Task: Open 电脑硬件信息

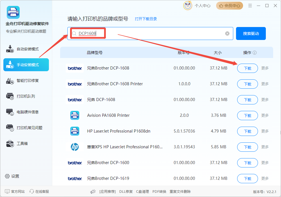Action: pyautogui.click(x=26, y=112)
